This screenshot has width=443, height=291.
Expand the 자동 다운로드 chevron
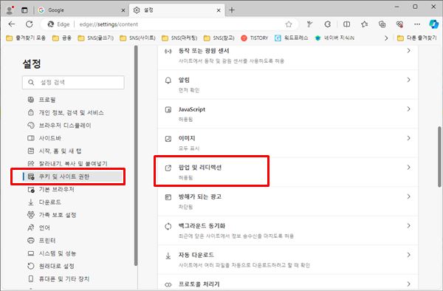tap(408, 255)
